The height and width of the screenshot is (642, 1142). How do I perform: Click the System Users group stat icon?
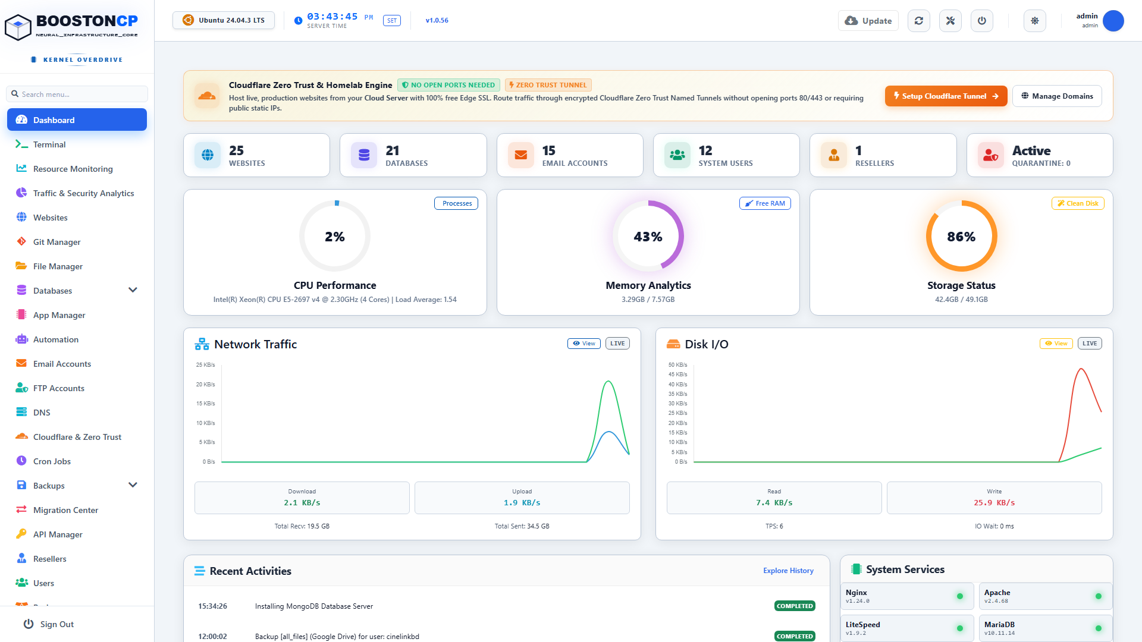coord(677,155)
